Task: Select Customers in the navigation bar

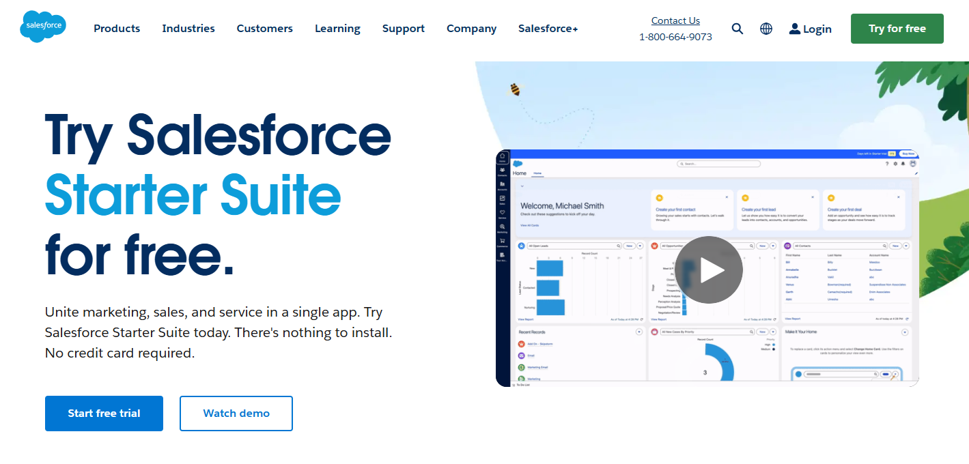Action: [x=265, y=29]
